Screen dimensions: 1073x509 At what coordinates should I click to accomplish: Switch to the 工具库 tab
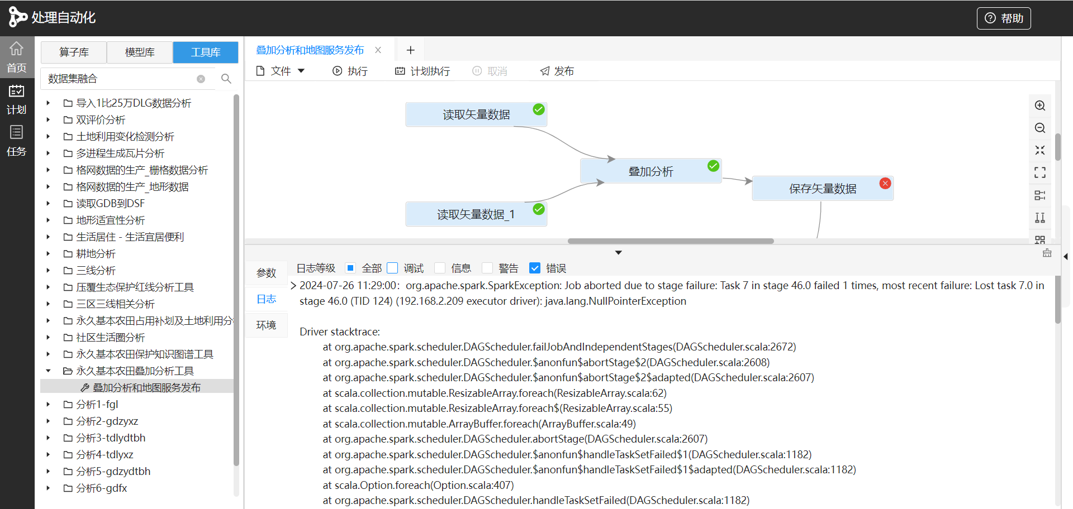pos(206,52)
